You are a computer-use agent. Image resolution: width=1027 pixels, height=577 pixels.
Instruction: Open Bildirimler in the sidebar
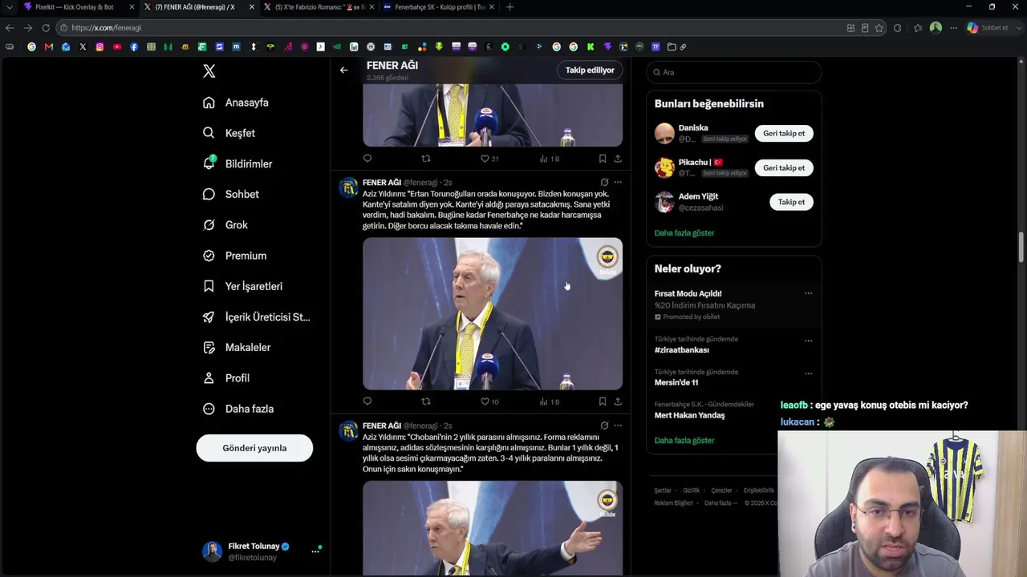click(237, 163)
